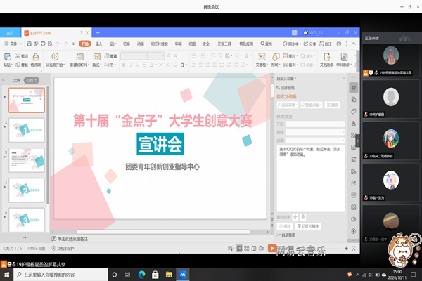The width and height of the screenshot is (422, 281).
Task: Click the 文档助手 document assistant icon
Action: tap(326, 58)
